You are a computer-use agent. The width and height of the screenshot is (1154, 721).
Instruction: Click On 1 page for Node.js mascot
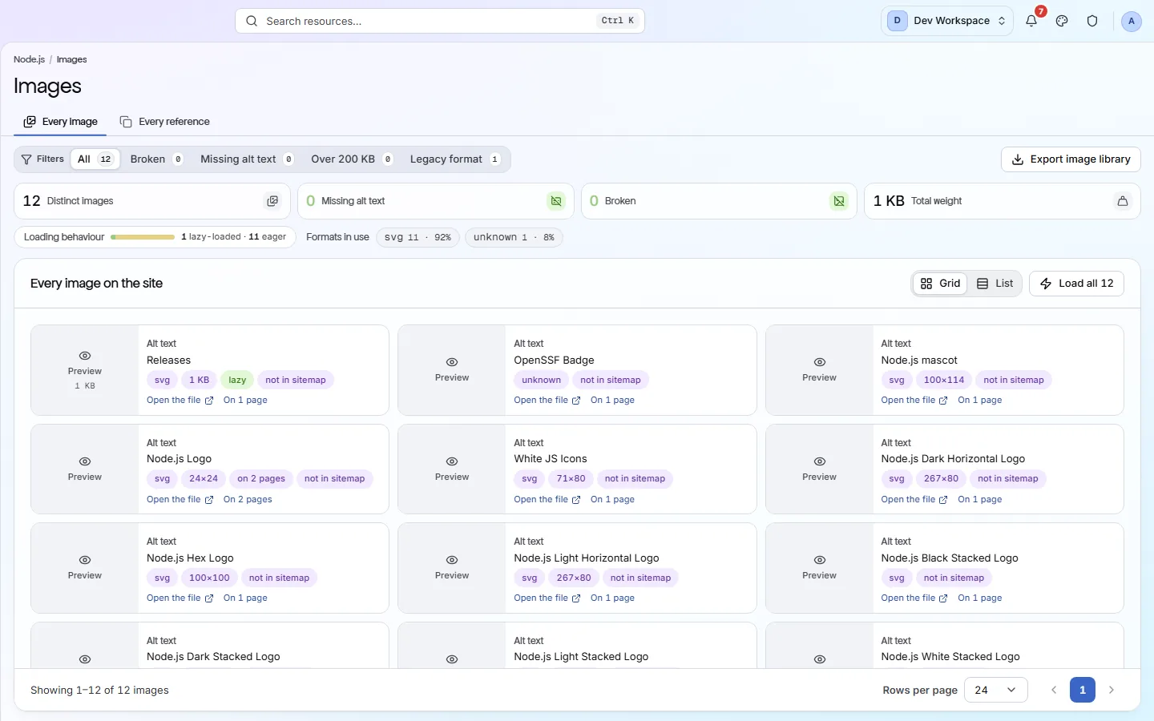979,401
